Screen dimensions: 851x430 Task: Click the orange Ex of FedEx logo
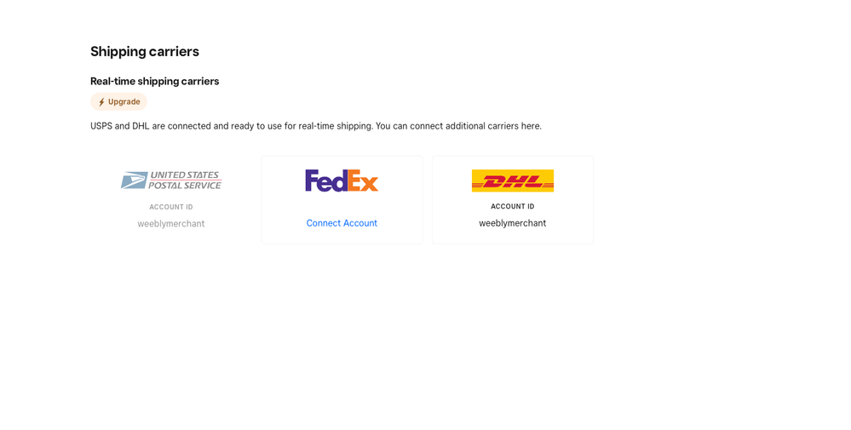363,181
